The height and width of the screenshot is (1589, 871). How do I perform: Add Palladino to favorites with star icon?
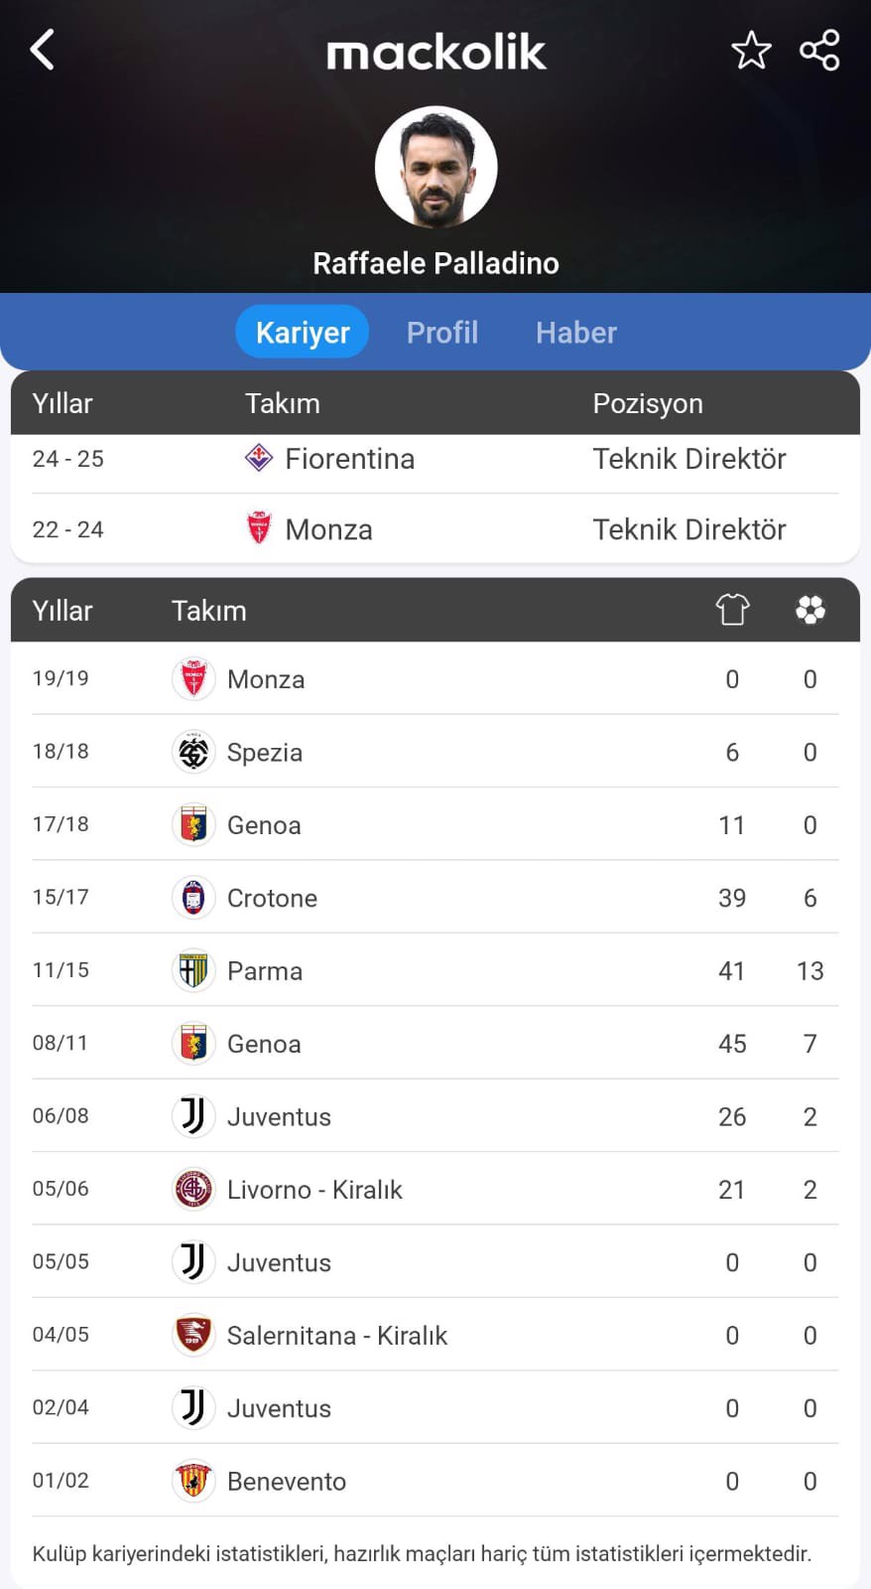751,51
